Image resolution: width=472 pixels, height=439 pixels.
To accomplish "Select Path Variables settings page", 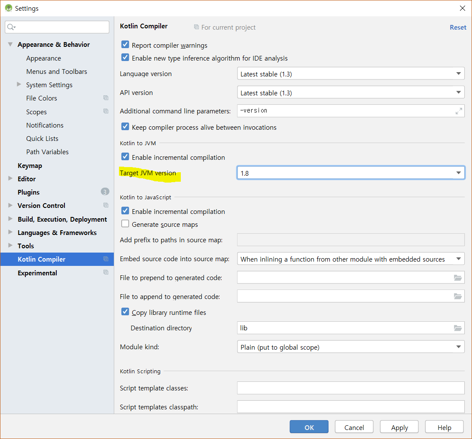I will point(47,152).
